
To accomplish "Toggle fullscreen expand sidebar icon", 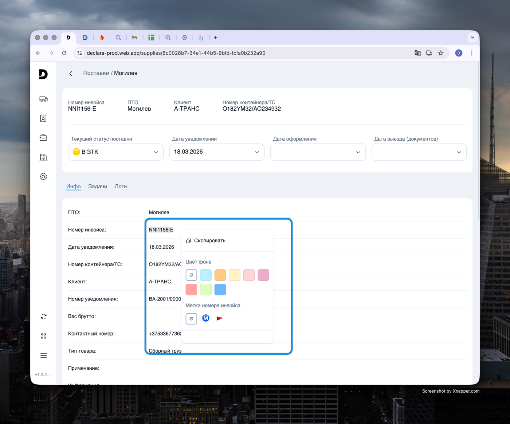I will (x=43, y=336).
